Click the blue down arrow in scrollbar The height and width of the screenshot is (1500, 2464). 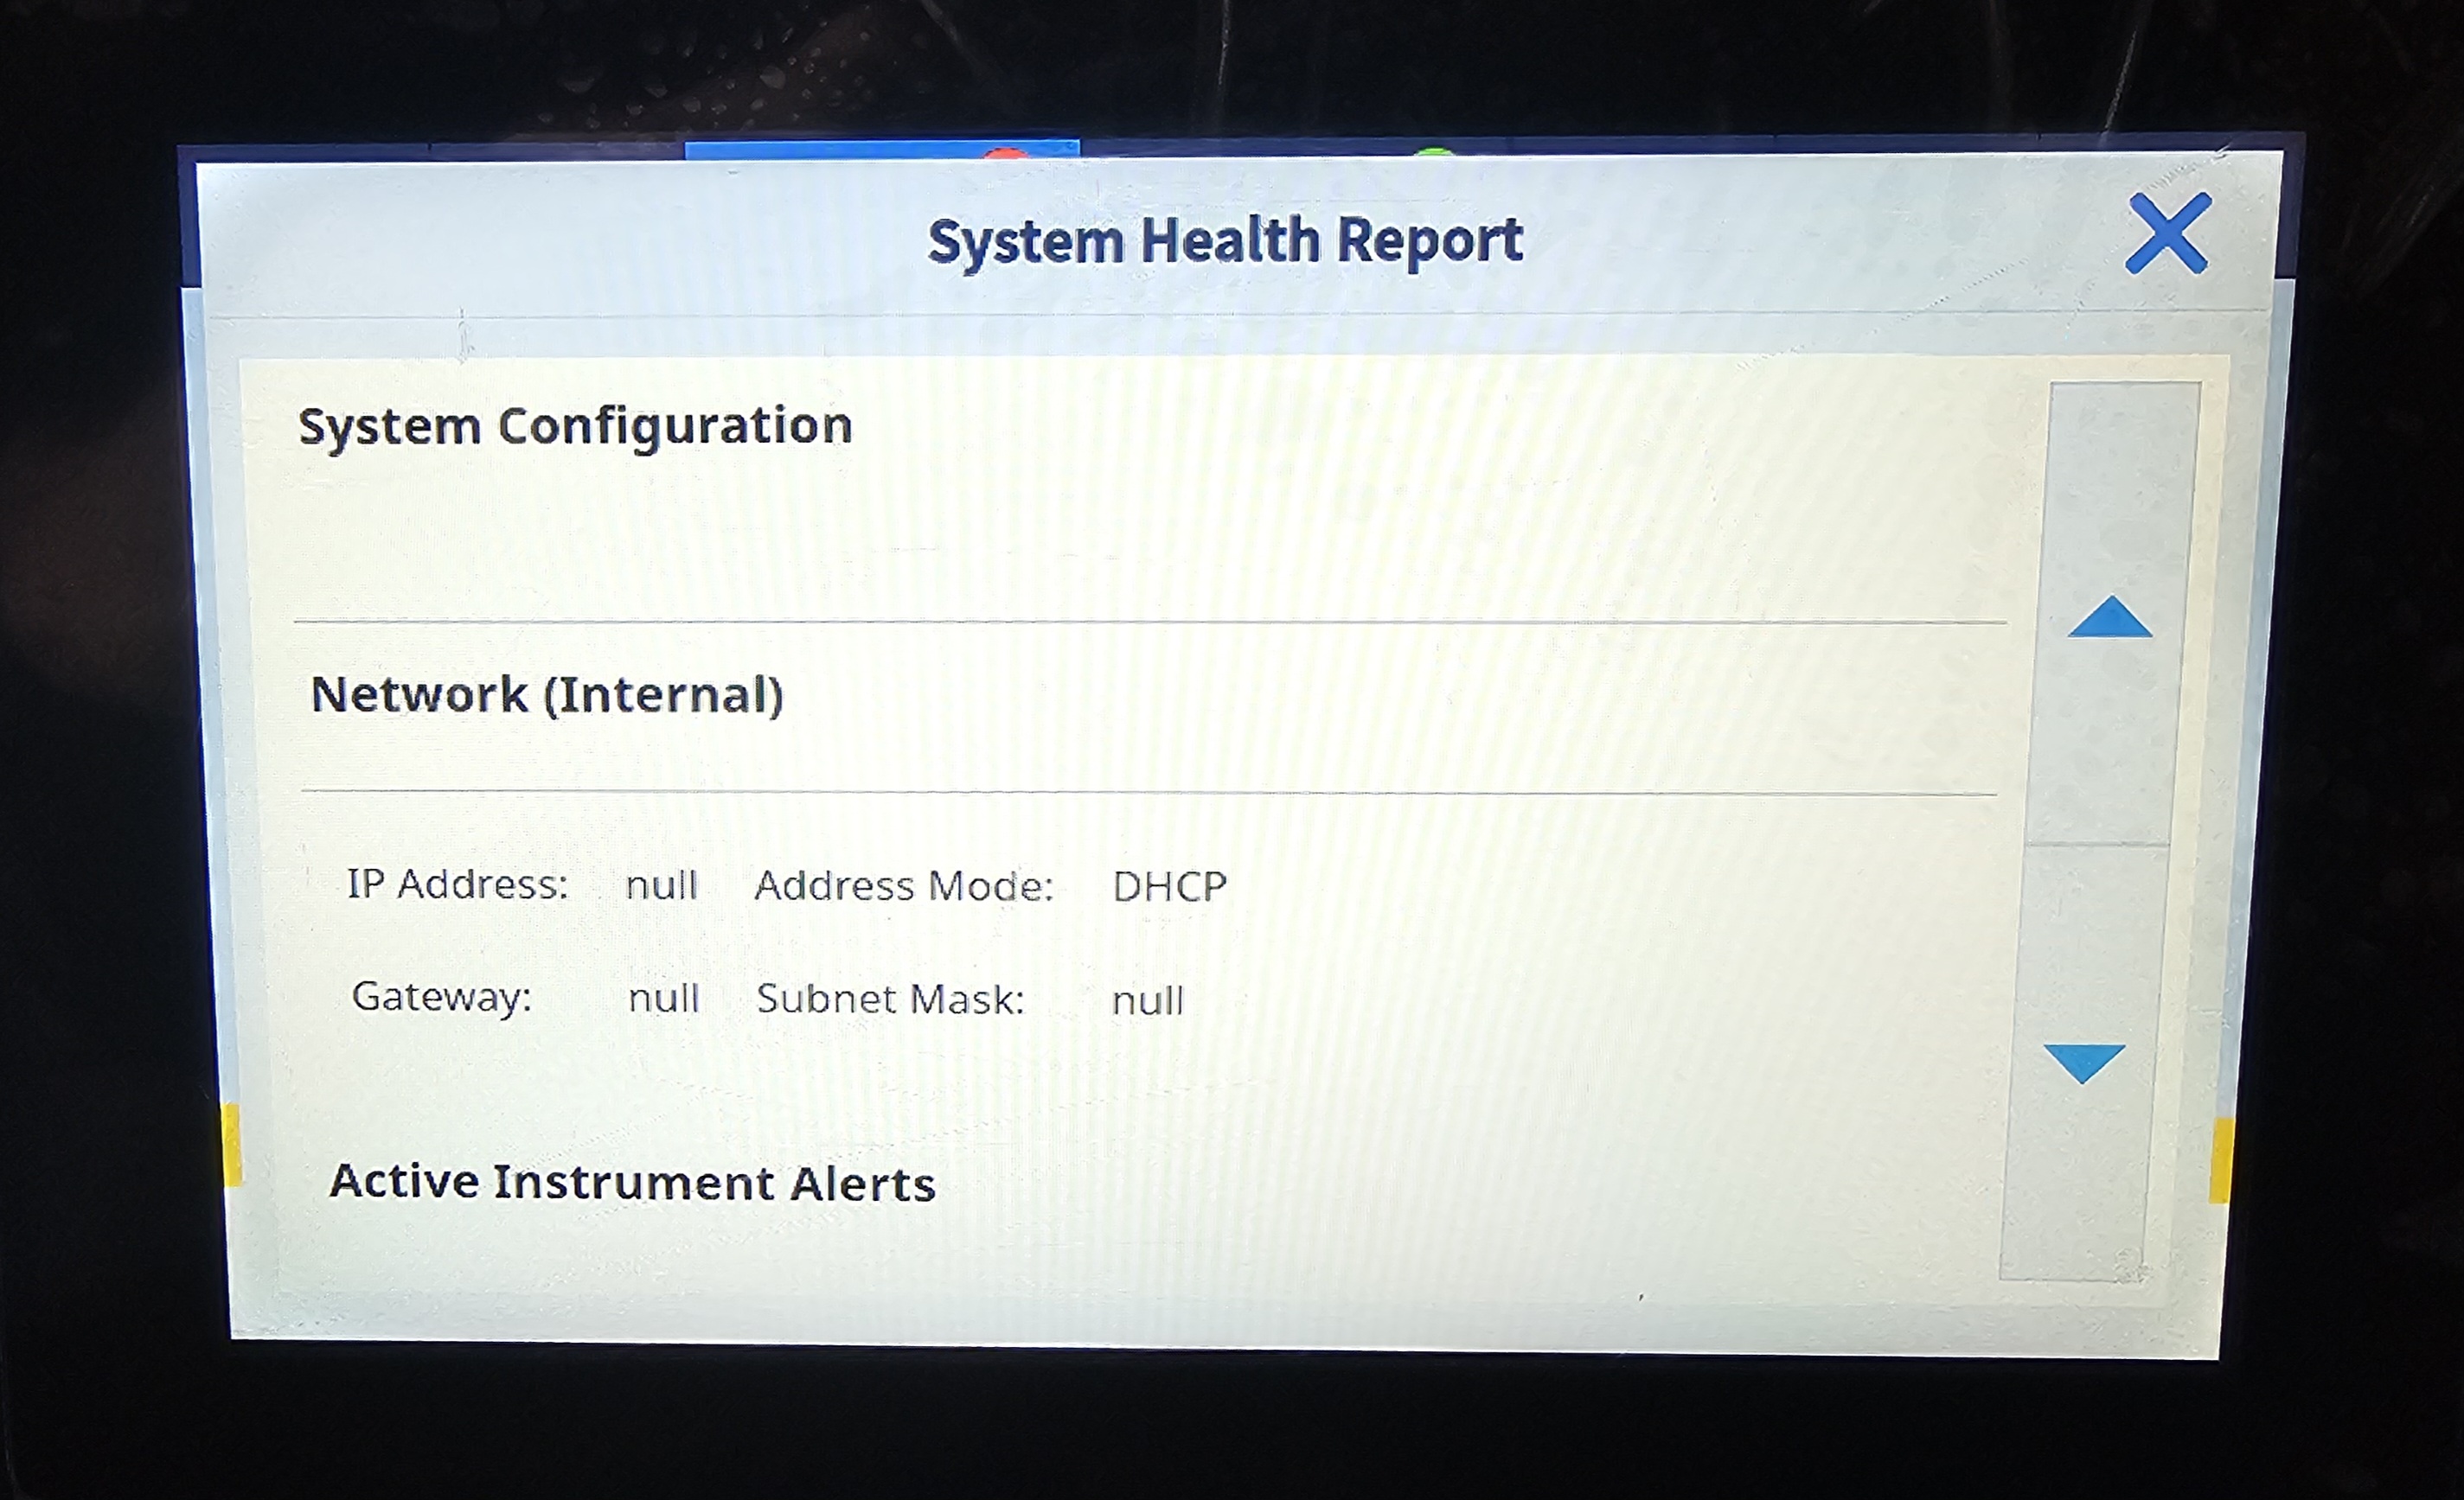(2084, 1063)
